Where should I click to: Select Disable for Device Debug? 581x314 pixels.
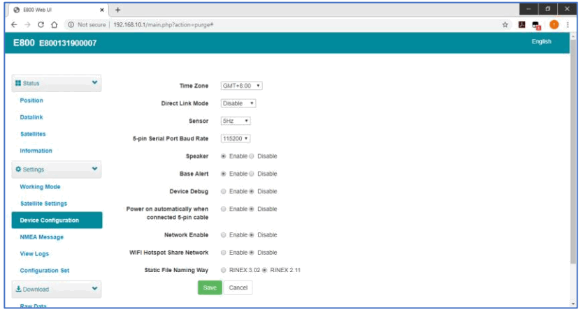tap(252, 191)
